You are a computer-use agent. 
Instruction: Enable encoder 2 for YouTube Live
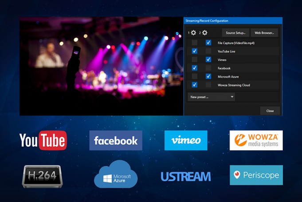[x=208, y=51]
